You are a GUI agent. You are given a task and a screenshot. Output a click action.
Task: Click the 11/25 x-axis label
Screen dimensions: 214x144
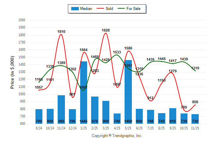[195, 128]
